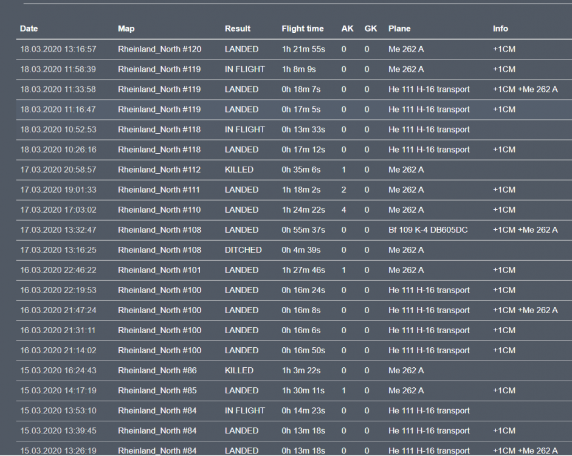Click the Rheinland_North #111 map link
The width and height of the screenshot is (572, 456).
pyautogui.click(x=159, y=190)
